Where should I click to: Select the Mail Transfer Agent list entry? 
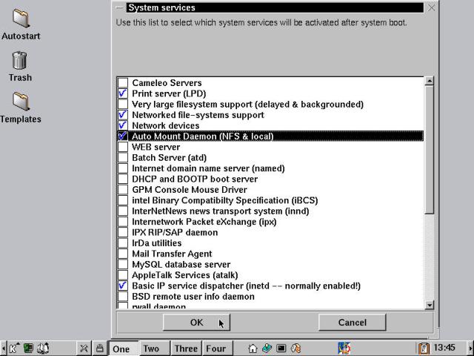172,254
